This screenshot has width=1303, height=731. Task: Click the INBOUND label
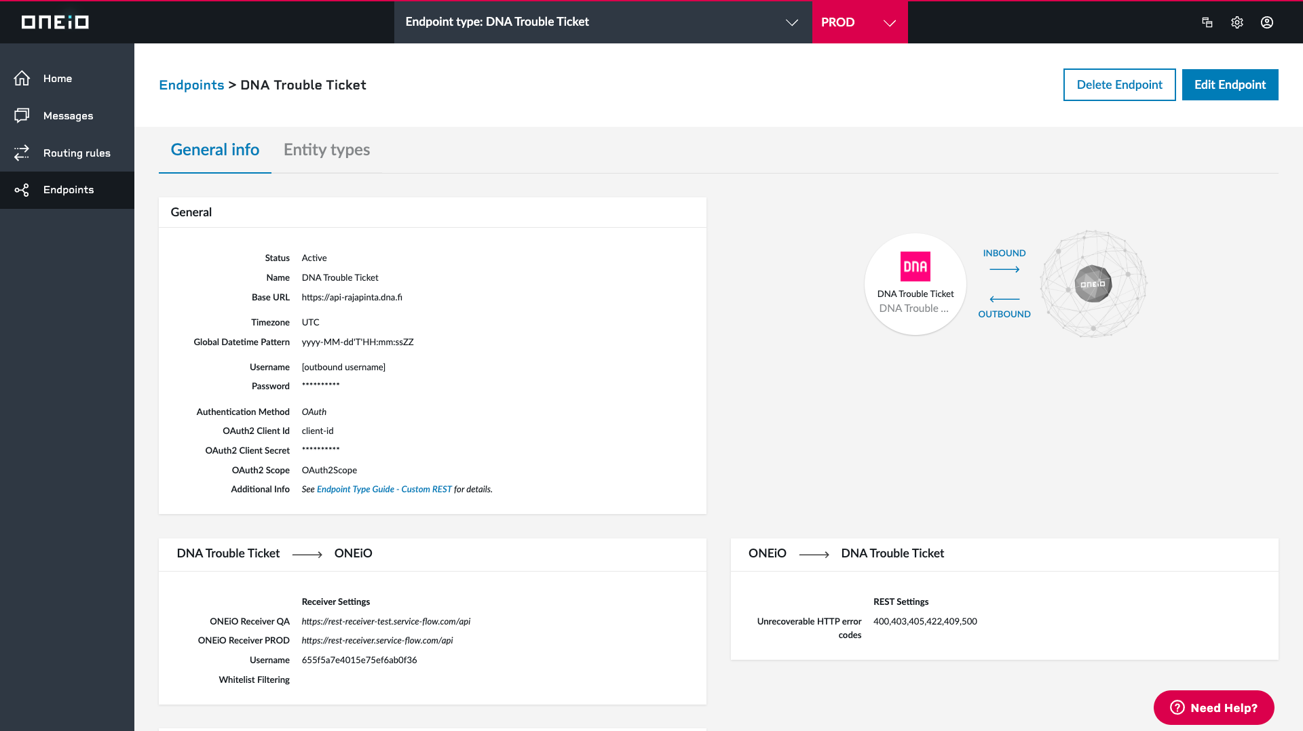(x=1004, y=253)
